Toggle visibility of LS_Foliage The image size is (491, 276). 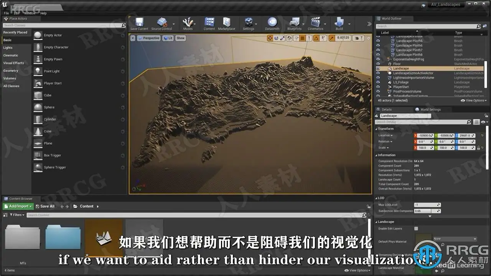click(378, 82)
